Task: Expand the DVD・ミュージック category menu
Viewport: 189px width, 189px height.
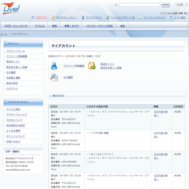Action: point(16,26)
